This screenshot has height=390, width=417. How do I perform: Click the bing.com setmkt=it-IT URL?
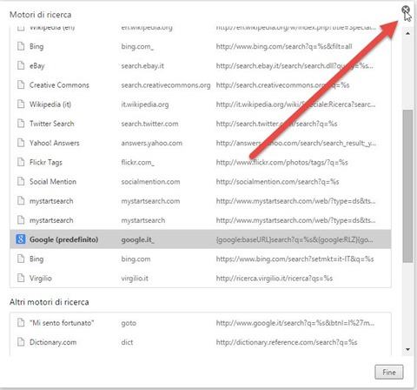pyautogui.click(x=295, y=259)
